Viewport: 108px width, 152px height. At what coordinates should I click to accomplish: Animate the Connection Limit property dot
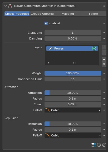[104, 79]
